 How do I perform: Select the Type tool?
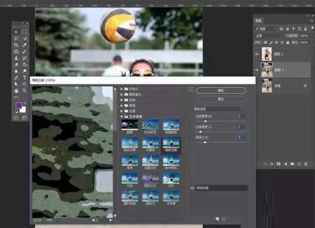[x=25, y=78]
